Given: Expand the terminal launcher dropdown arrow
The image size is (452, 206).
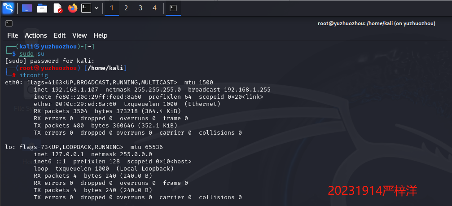Looking at the screenshot, I should click(97, 8).
